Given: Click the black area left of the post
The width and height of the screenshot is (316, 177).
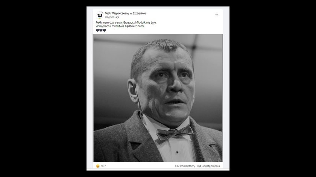Looking at the screenshot, I should [43, 88].
